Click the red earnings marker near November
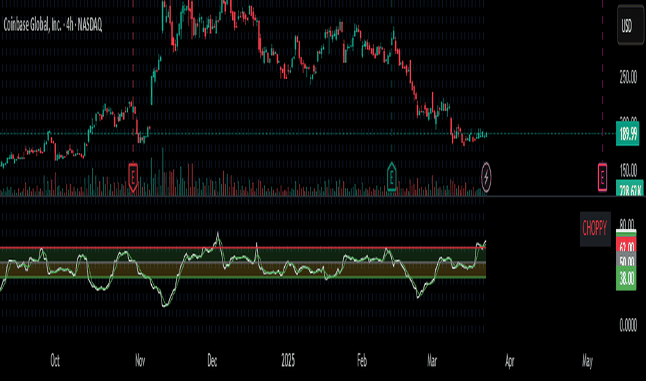The height and width of the screenshot is (381, 646). 132,177
